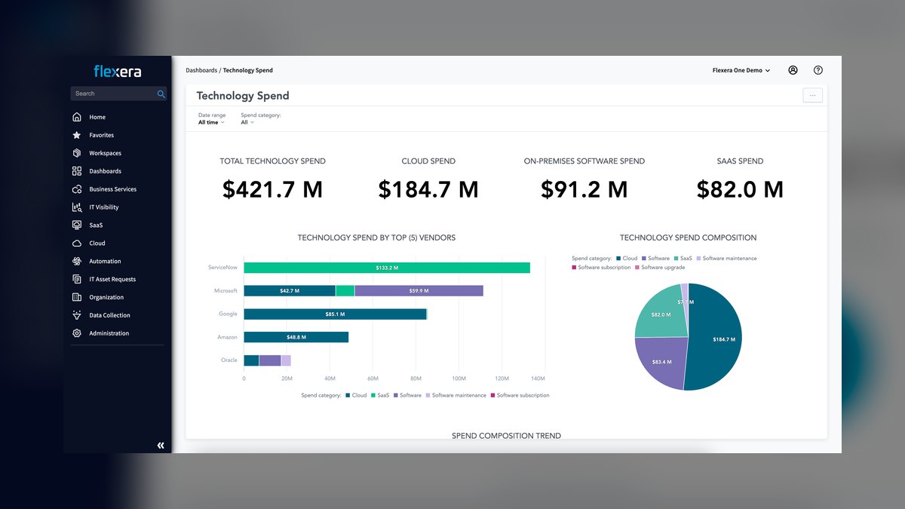Image resolution: width=905 pixels, height=509 pixels.
Task: Go to the Administration section
Action: [x=109, y=333]
